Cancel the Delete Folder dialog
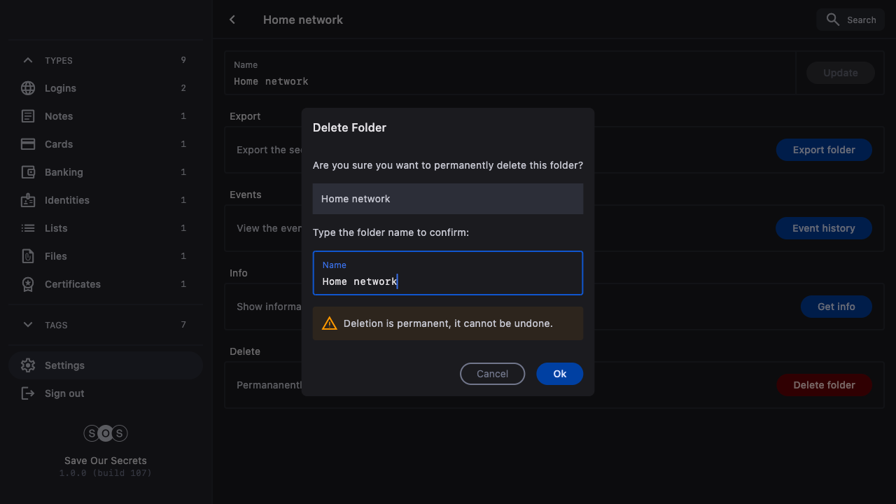The width and height of the screenshot is (896, 504). click(x=492, y=374)
